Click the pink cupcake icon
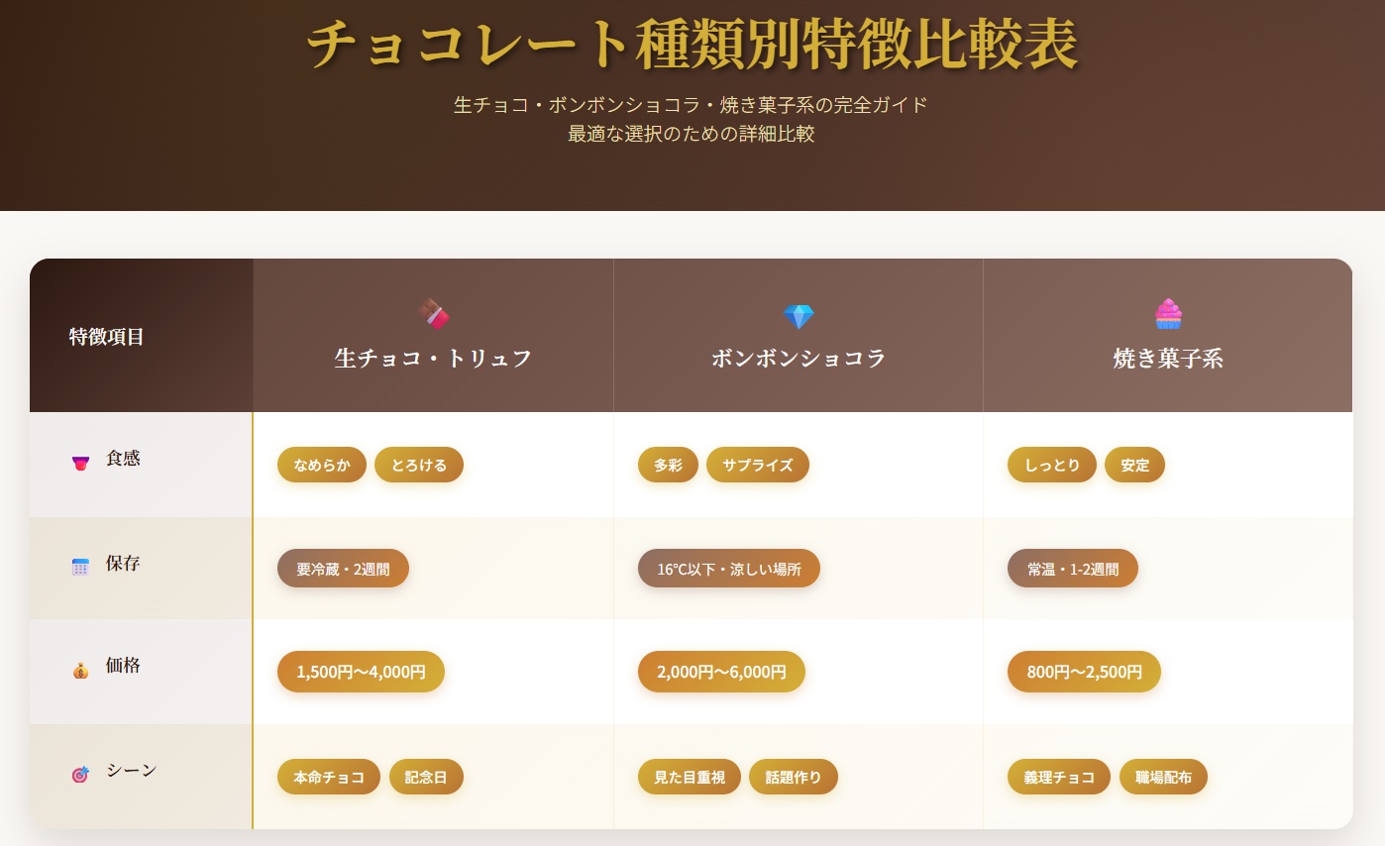The image size is (1385, 846). 1168,314
